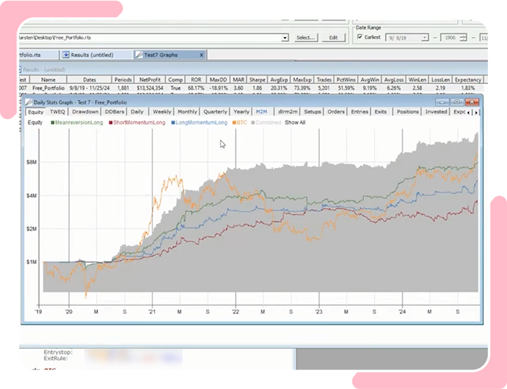Viewport: 507px width, 389px height.
Task: Click the 68.17% ROR cell
Action: pos(196,88)
